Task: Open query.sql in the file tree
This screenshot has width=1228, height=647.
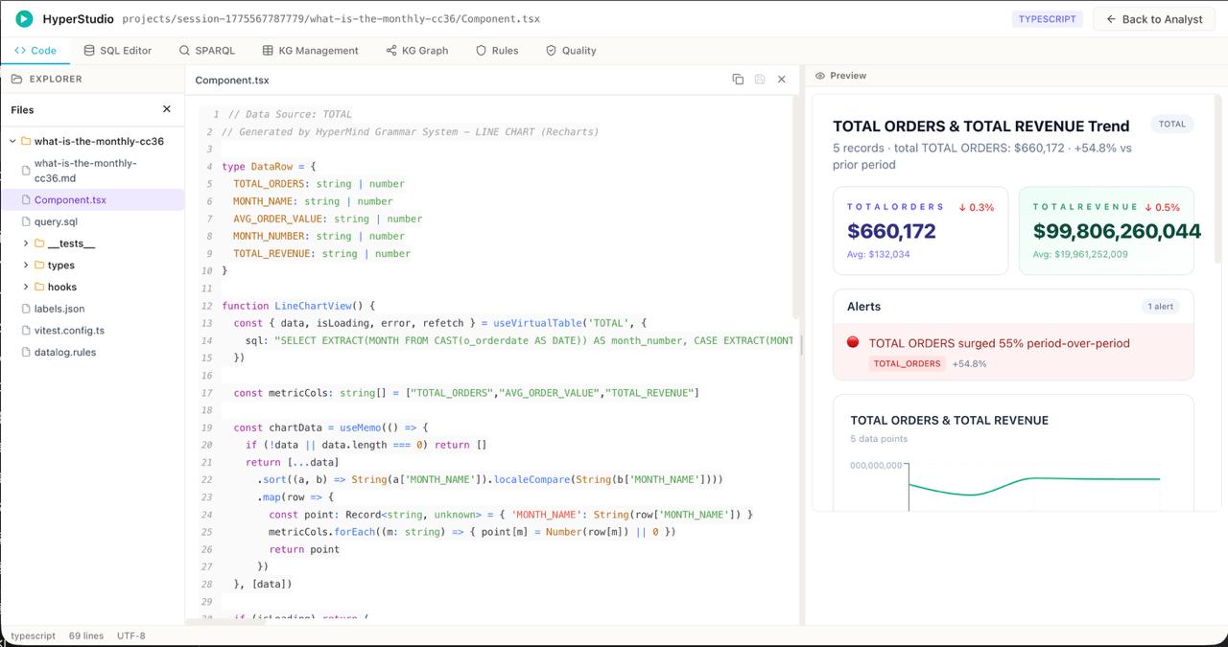Action: pos(92,221)
